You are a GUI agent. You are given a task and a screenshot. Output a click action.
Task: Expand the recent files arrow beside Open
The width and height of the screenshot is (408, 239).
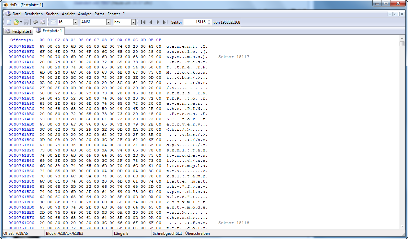point(21,22)
